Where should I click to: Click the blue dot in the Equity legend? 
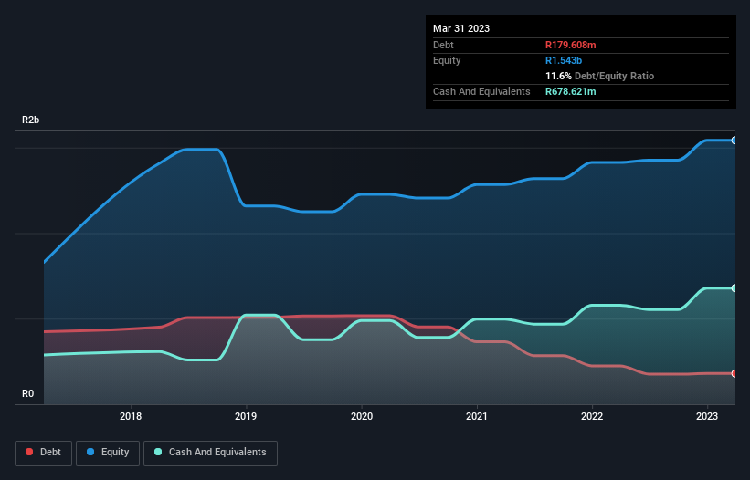point(92,452)
